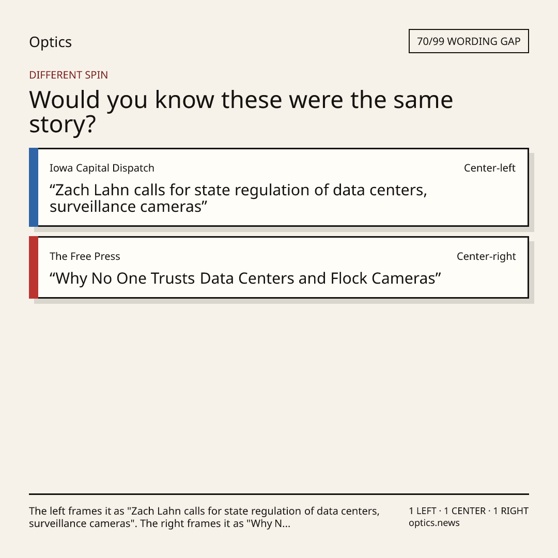Click the Center-right bias label
Screen dimensions: 558x558
tap(486, 256)
